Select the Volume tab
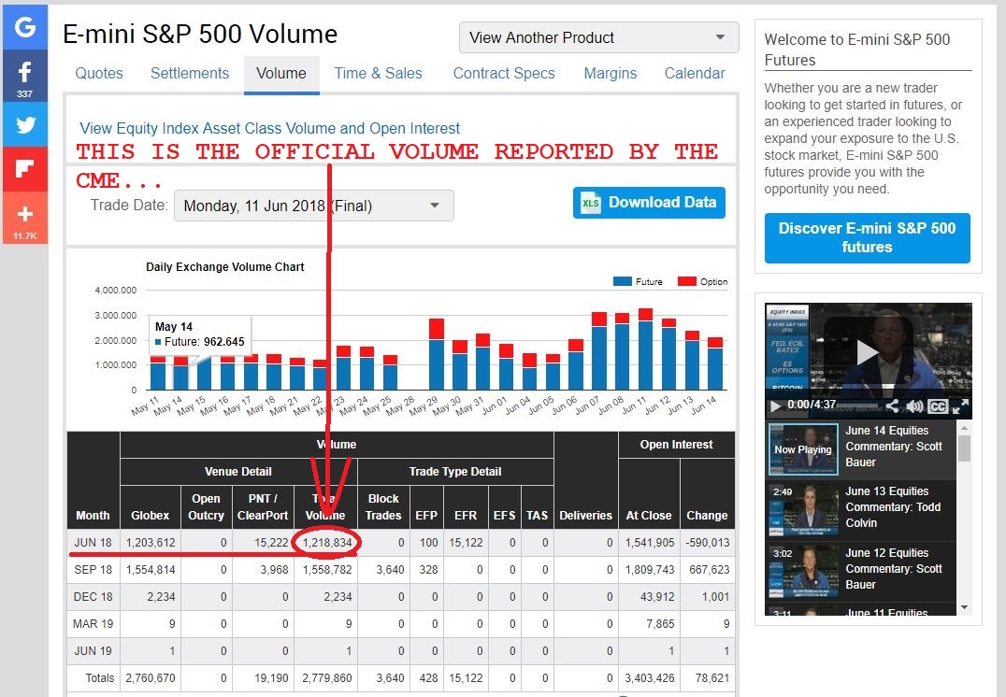Screen dimensions: 1006x697 281,74
